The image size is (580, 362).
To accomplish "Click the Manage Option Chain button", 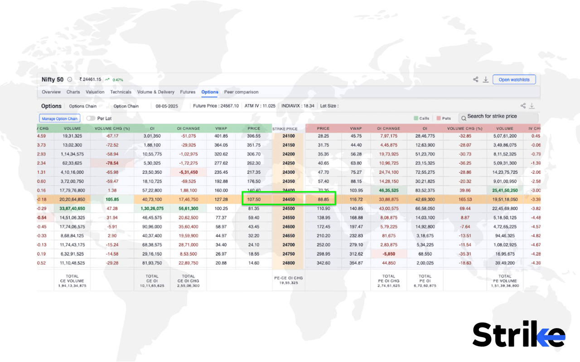I will click(59, 118).
